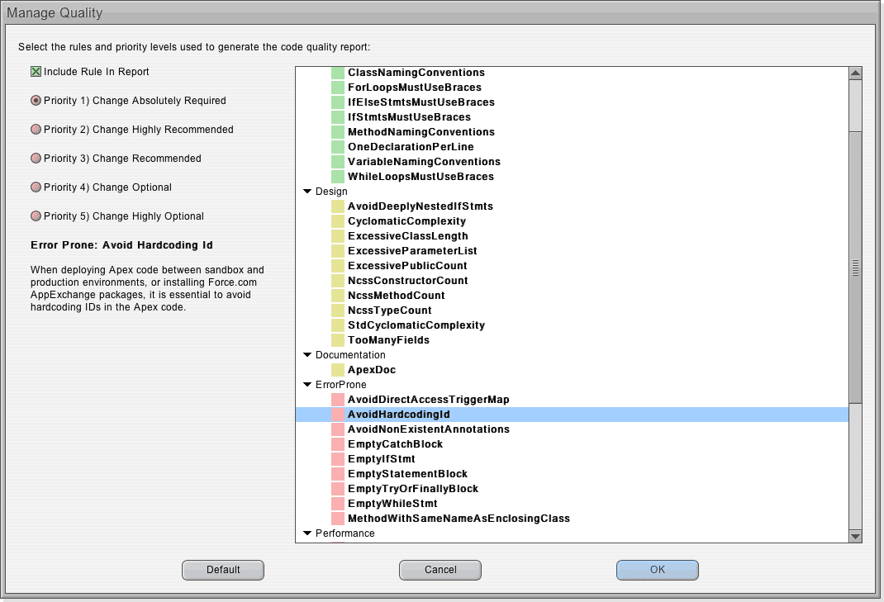Click the Design category label
This screenshot has width=884, height=602.
pos(331,192)
